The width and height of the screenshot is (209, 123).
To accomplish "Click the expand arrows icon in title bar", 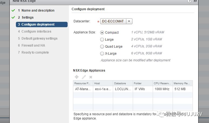I will click(x=195, y=1).
